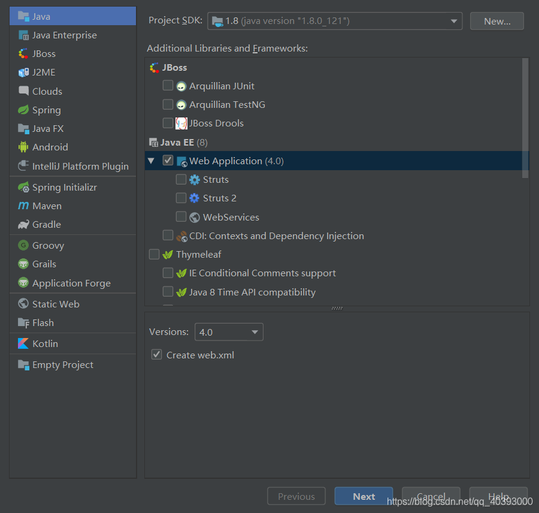
Task: Check the Struts checkbox
Action: click(x=181, y=179)
